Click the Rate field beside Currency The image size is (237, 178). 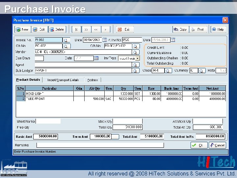coord(221,71)
